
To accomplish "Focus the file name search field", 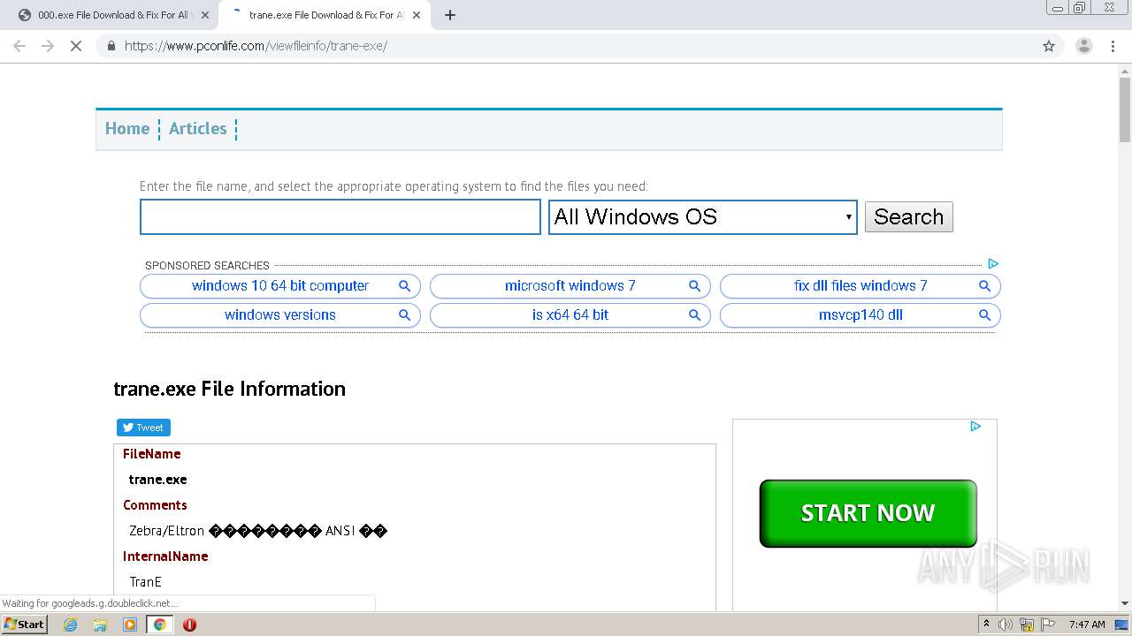I will (x=340, y=217).
